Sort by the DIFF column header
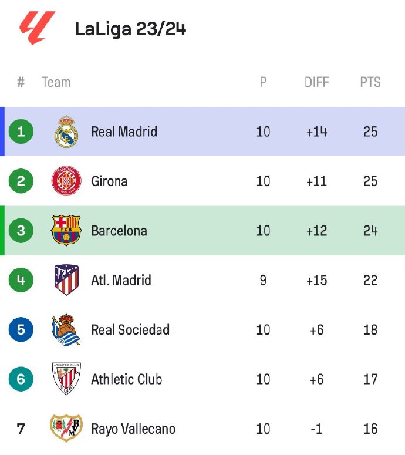Viewport: 405px width, 455px height. (x=316, y=82)
